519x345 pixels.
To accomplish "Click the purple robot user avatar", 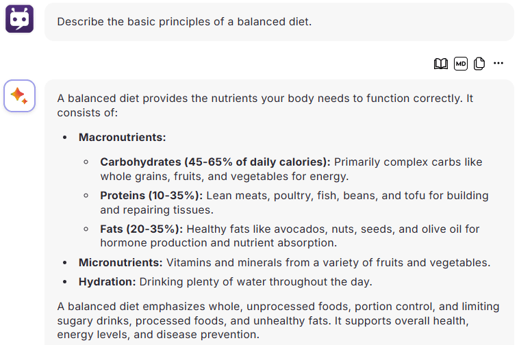I will coord(20,19).
